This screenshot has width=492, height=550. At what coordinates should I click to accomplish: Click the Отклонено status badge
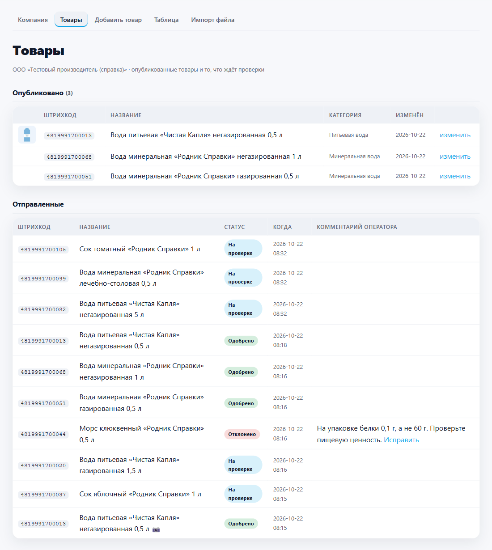(242, 434)
